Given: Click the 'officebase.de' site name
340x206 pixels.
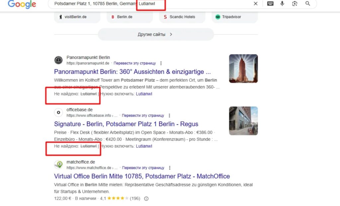Looking at the screenshot, I should (x=80, y=110).
